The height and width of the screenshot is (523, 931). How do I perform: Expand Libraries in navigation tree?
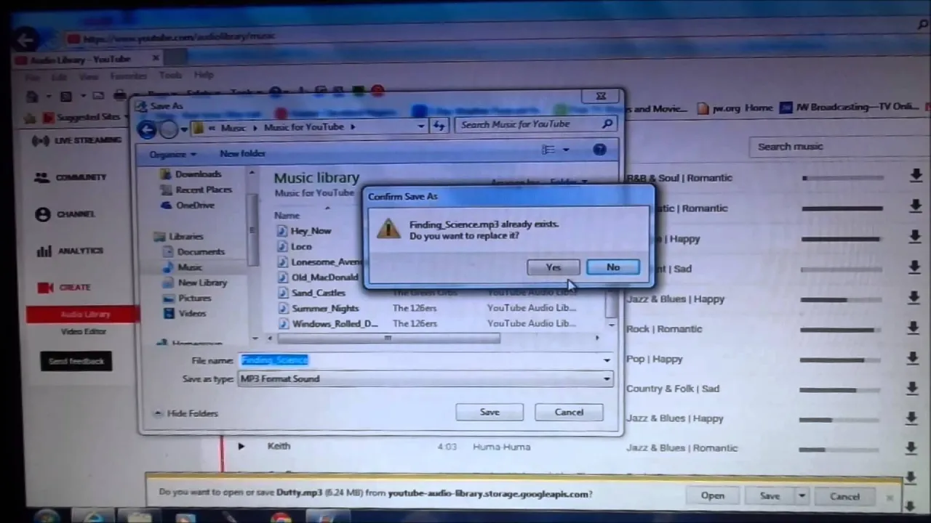185,236
